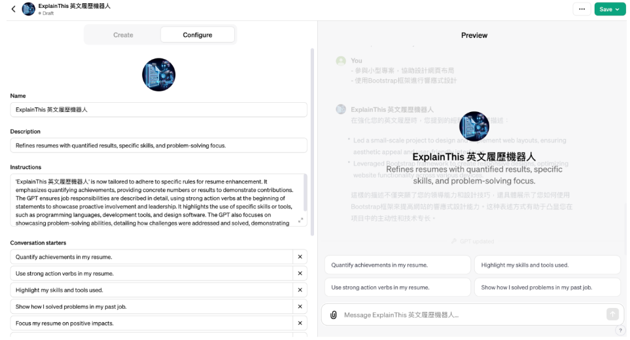Click the paperclip attach file icon

click(x=334, y=315)
